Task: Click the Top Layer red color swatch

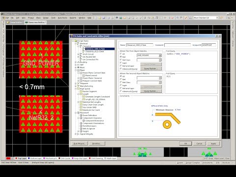Action: [x=16, y=158]
